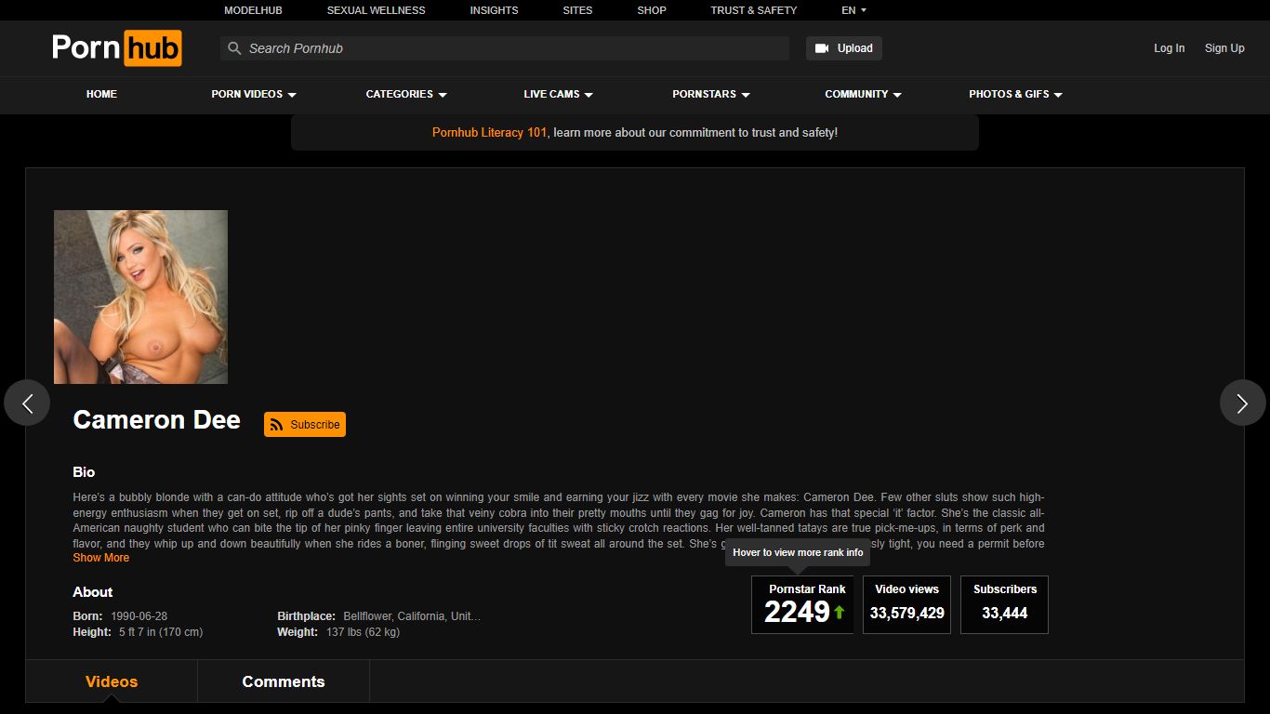Click the video camera Upload button
1270x714 pixels.
click(844, 48)
